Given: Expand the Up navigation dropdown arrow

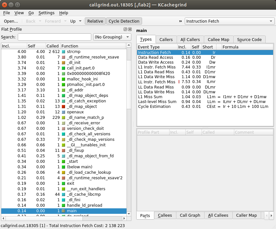Looking at the screenshot, I should [x=80, y=21].
